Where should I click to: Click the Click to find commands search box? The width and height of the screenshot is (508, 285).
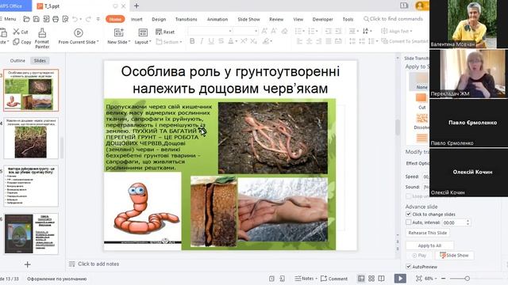(x=393, y=19)
